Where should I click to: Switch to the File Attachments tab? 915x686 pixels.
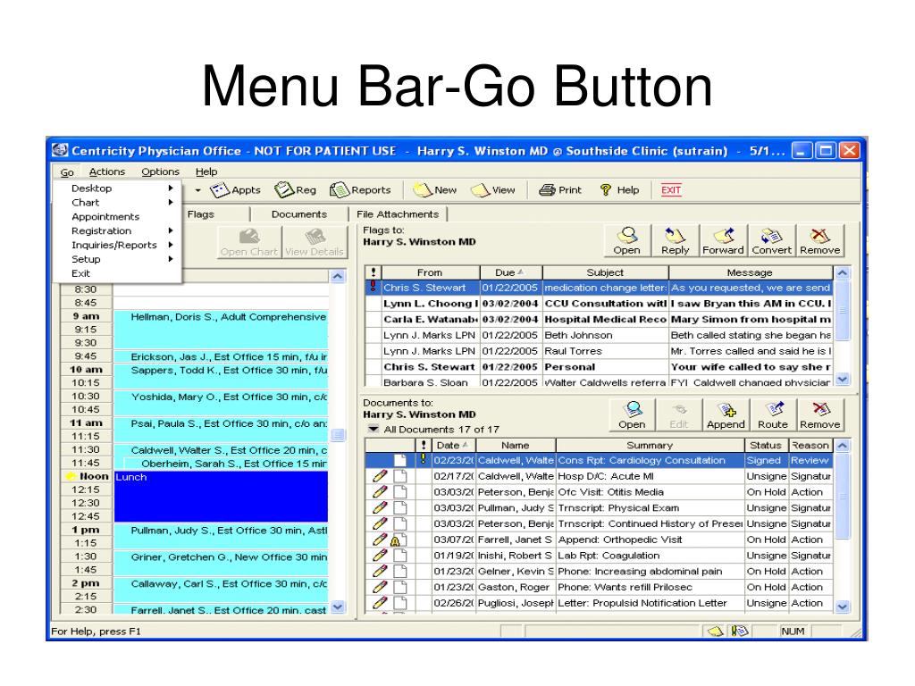click(398, 214)
